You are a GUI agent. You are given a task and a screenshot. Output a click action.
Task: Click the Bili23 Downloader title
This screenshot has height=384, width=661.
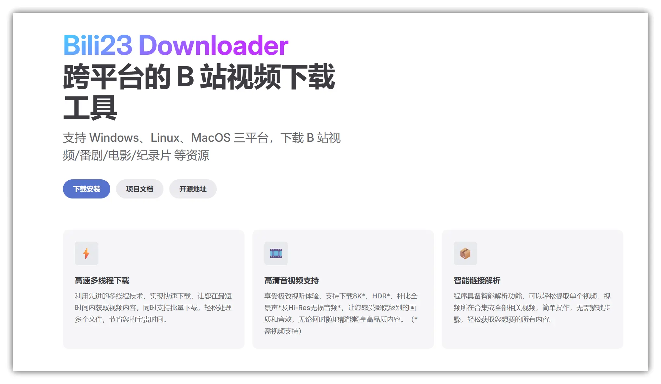[x=175, y=45]
